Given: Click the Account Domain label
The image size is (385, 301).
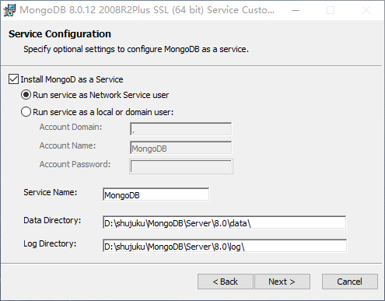Looking at the screenshot, I should (x=71, y=127).
